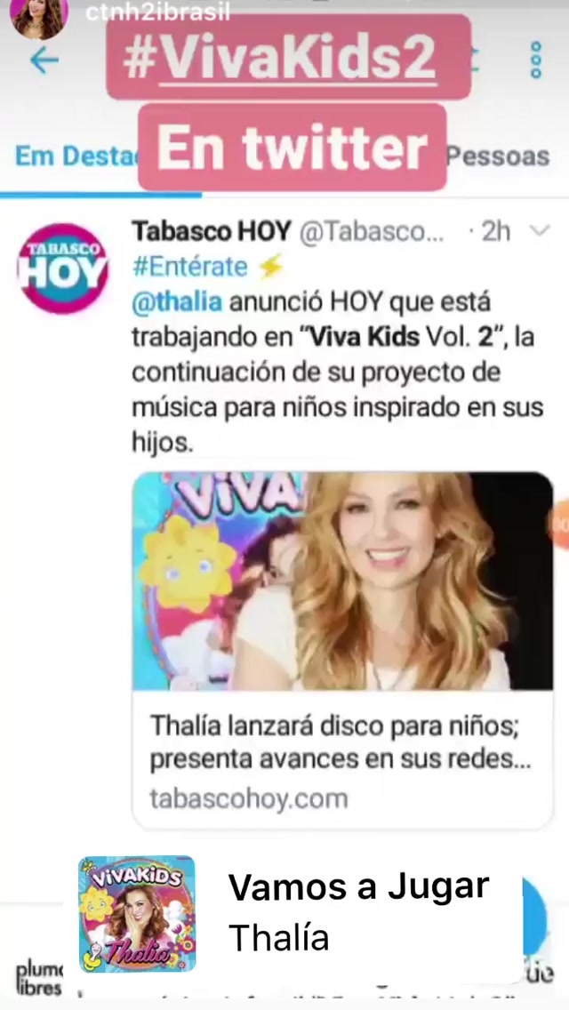
Task: Tap the Tabasco HOY account name
Action: click(212, 230)
